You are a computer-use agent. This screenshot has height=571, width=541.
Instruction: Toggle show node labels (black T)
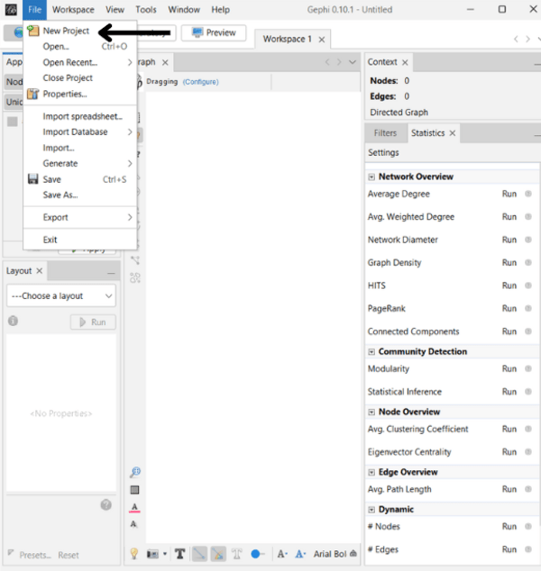[179, 554]
